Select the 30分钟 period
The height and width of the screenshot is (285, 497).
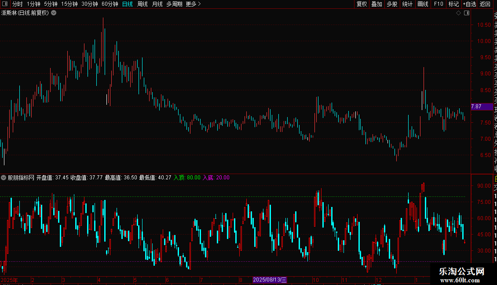click(x=90, y=4)
